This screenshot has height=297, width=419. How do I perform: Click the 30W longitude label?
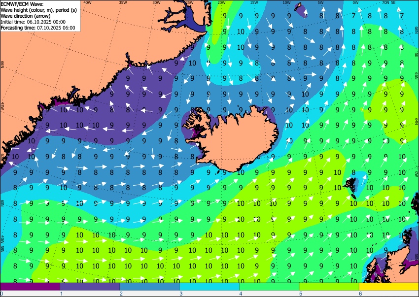tap(157, 2)
